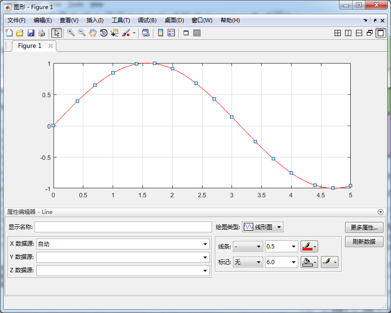
Task: Open the 文件(F) menu
Action: (16, 20)
